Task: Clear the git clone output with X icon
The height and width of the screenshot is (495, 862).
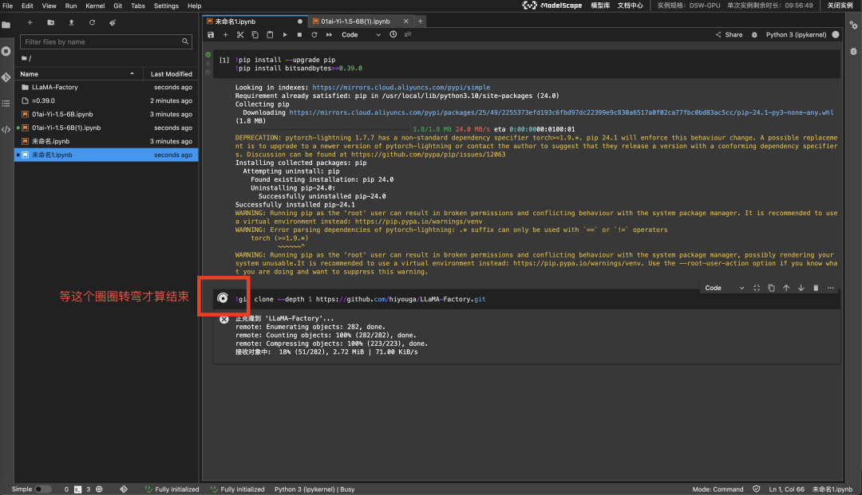Action: tap(223, 320)
